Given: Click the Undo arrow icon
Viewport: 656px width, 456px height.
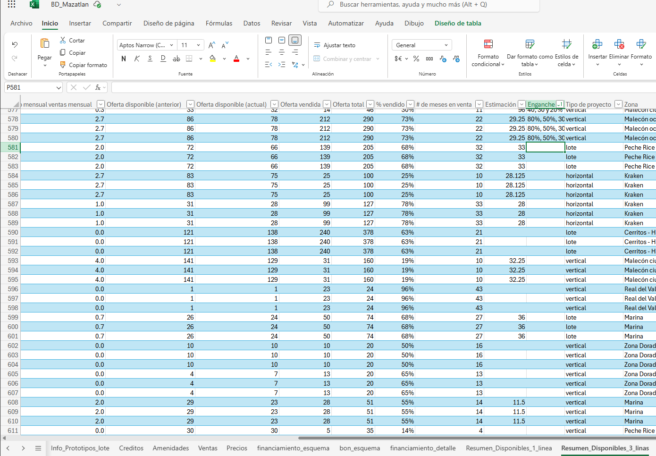Looking at the screenshot, I should 15,45.
